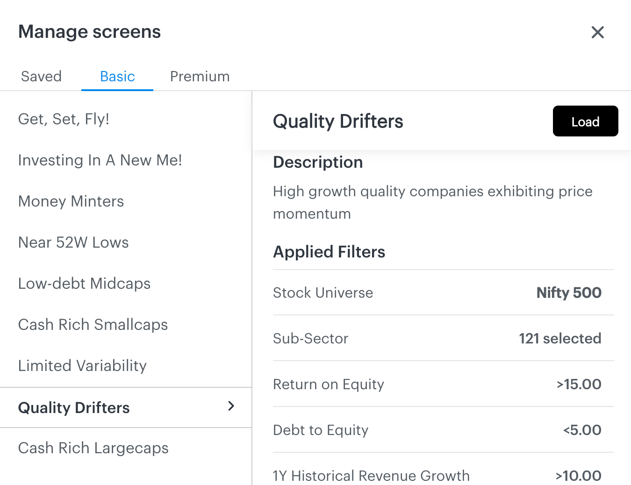Image resolution: width=631 pixels, height=485 pixels.
Task: Click the Debt to Equity filter row
Action: coord(437,430)
